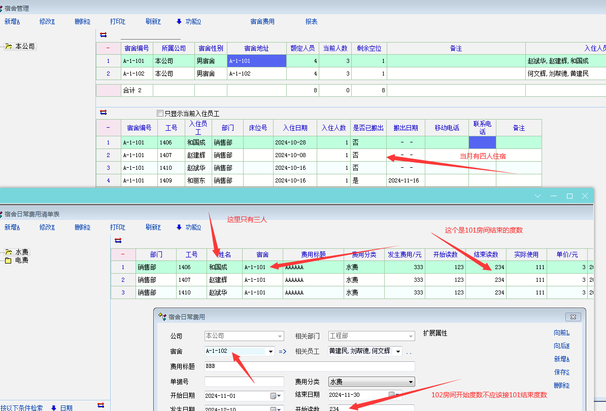Open 功能 menu in 宿舍管理 toolbar
The width and height of the screenshot is (606, 411).
point(188,21)
